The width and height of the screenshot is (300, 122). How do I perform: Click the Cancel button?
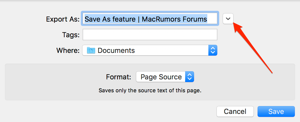(235, 111)
